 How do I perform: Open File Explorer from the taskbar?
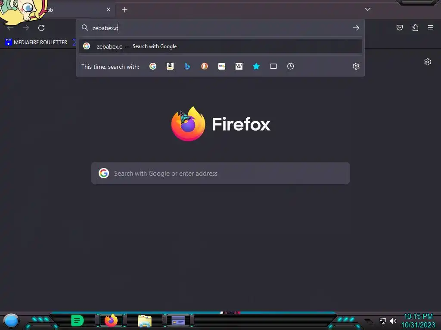(145, 321)
